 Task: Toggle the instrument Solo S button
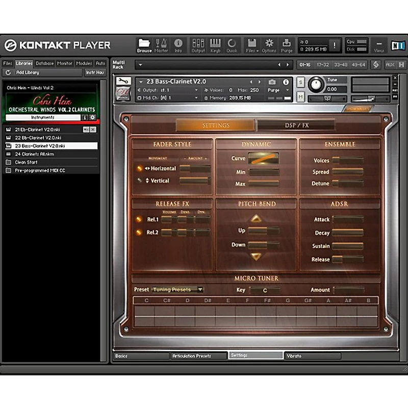[300, 82]
